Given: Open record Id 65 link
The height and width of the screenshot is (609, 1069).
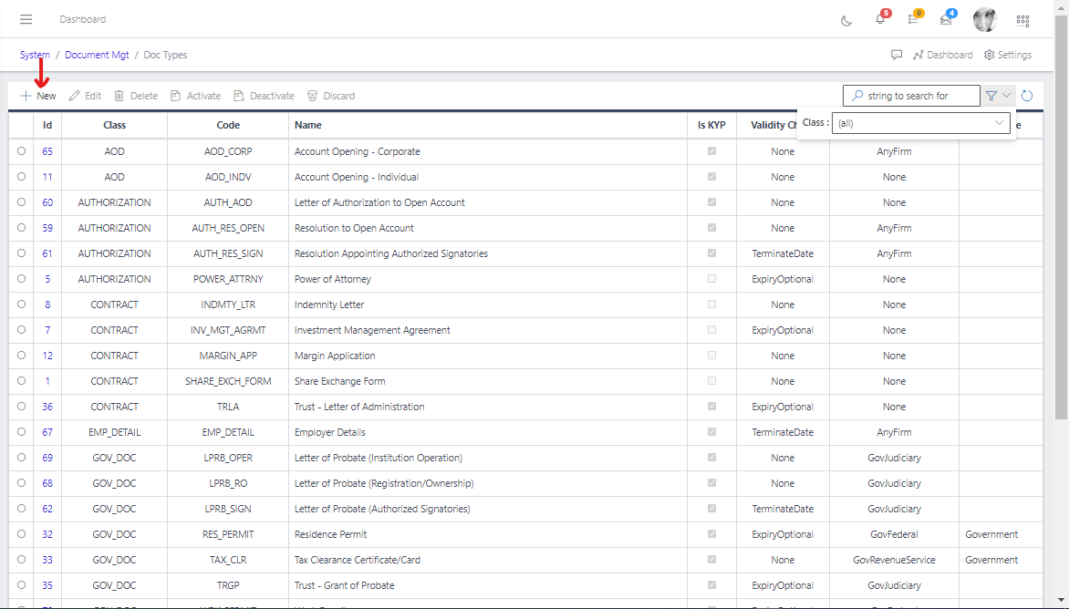Looking at the screenshot, I should click(x=47, y=151).
